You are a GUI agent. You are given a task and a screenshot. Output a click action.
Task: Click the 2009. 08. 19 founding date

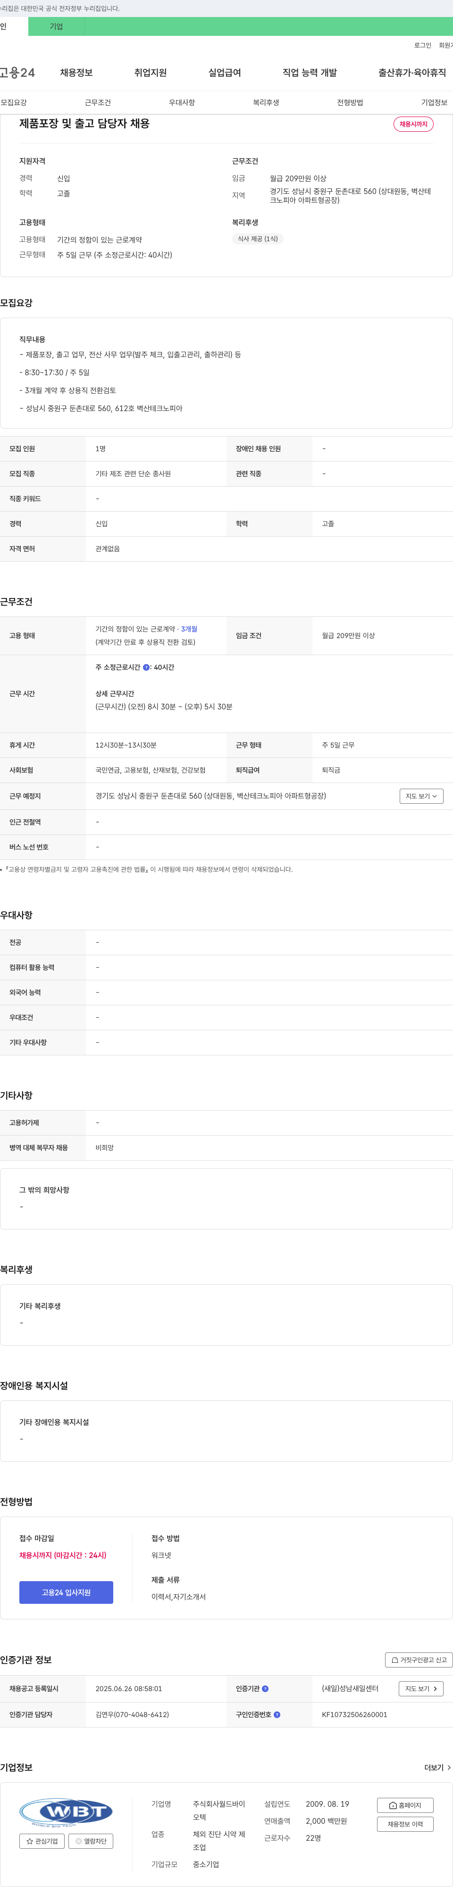pos(327,1803)
